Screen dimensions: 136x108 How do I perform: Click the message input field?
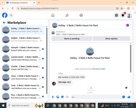(97, 97)
